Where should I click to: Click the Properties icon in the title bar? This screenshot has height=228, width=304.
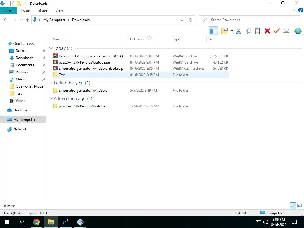(12, 4)
